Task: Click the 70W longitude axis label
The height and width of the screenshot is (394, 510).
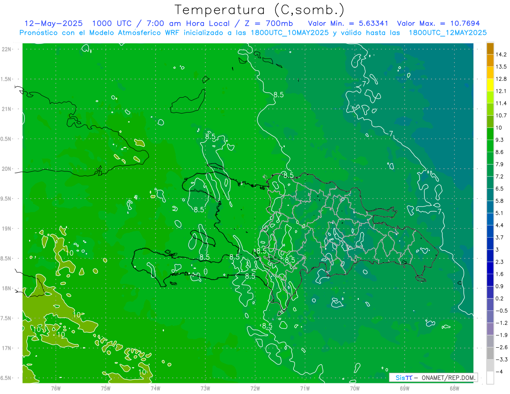Action: [x=355, y=388]
